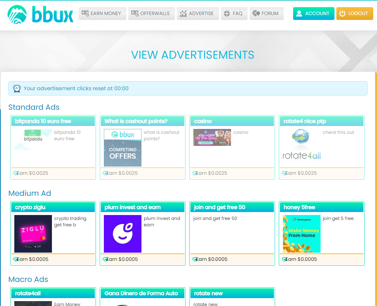Click the Medium Ad section heading
The width and height of the screenshot is (377, 306).
click(30, 193)
